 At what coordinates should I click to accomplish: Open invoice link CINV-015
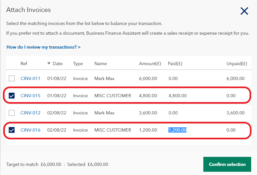tap(30, 96)
